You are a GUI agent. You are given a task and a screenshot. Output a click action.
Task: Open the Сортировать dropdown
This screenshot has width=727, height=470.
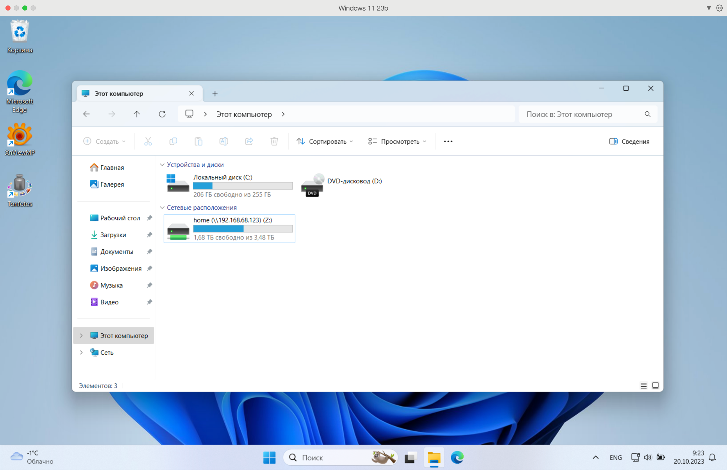tap(325, 142)
